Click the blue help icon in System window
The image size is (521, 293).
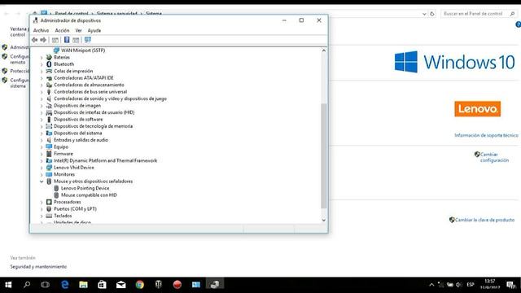(518, 24)
